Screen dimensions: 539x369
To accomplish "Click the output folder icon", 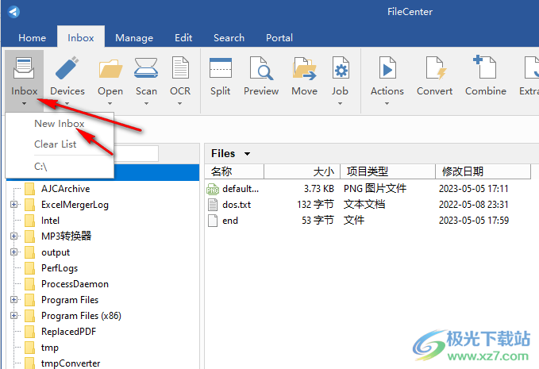I will point(29,252).
